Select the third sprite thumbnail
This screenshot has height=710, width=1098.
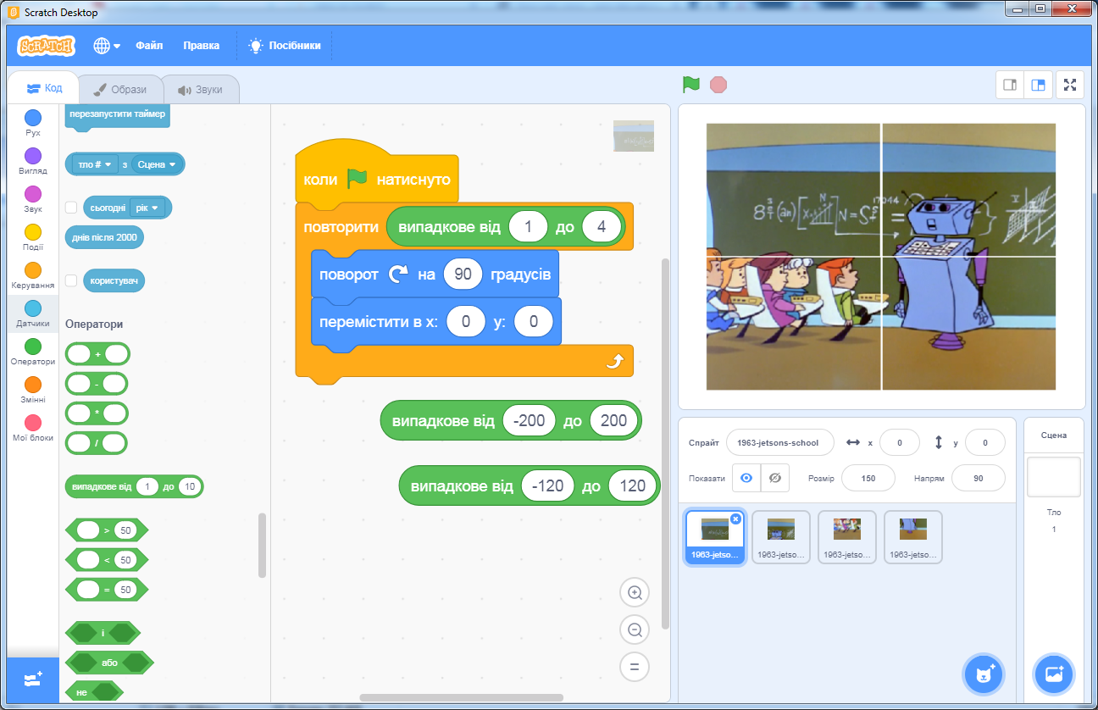point(847,537)
